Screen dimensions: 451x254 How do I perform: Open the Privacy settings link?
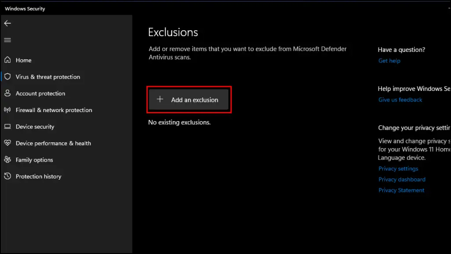(x=398, y=169)
